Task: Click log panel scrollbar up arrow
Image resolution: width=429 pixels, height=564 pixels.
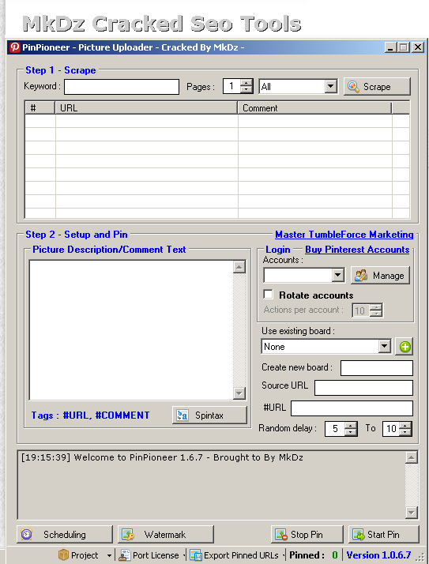Action: click(x=412, y=457)
